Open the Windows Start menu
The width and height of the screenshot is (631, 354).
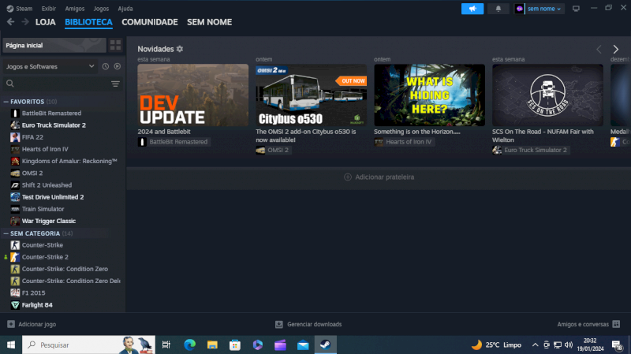pyautogui.click(x=11, y=345)
